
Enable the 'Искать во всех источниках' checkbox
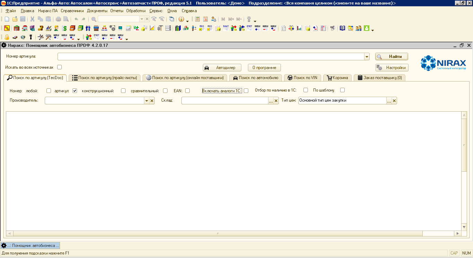point(59,67)
